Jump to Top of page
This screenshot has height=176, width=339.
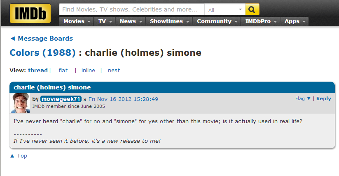[x=19, y=156]
